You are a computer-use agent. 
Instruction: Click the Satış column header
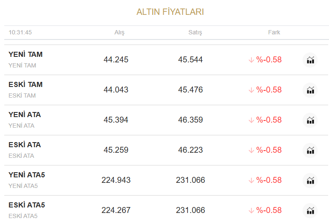[x=195, y=32]
